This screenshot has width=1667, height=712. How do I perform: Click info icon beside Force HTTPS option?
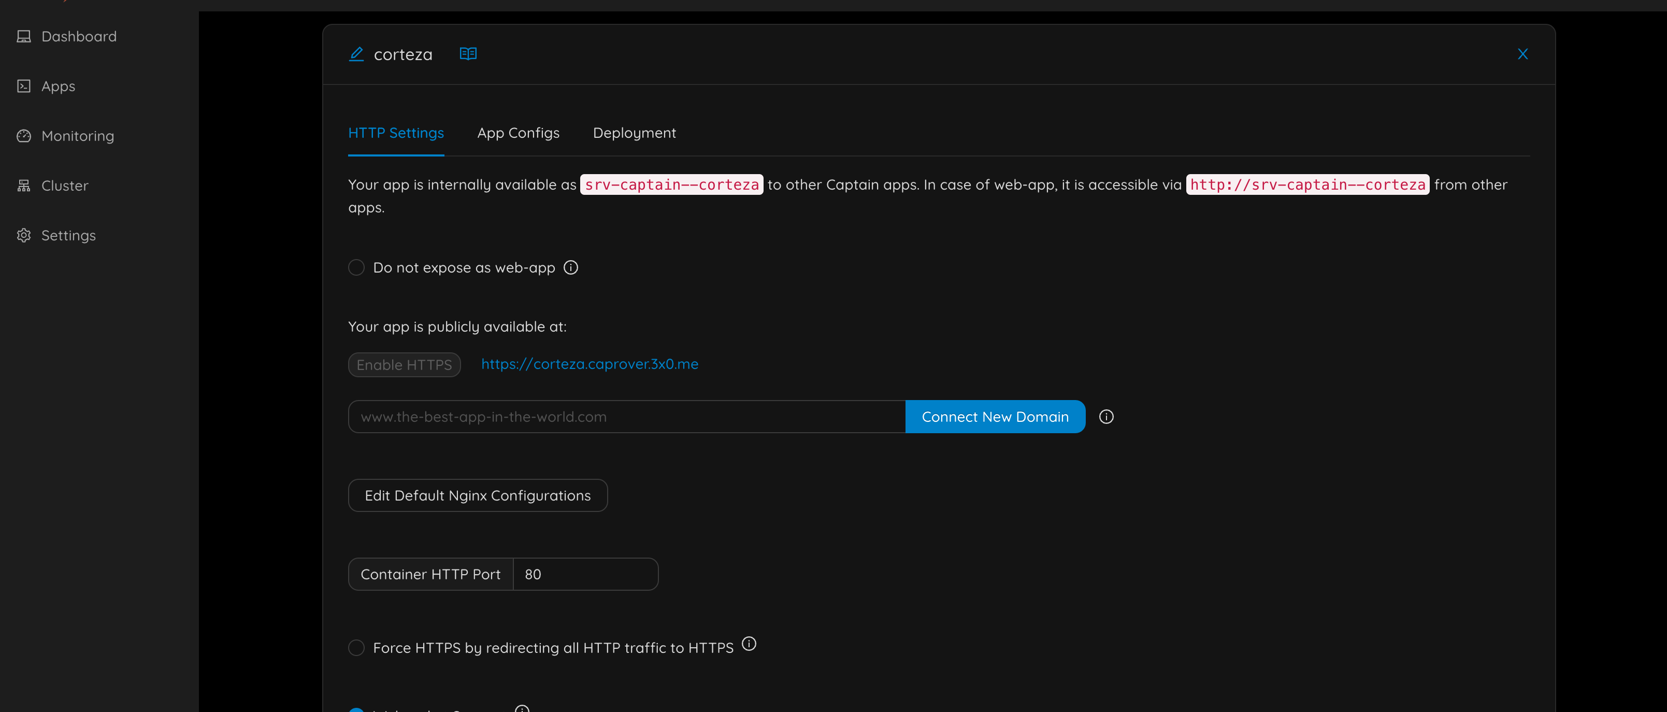[749, 644]
